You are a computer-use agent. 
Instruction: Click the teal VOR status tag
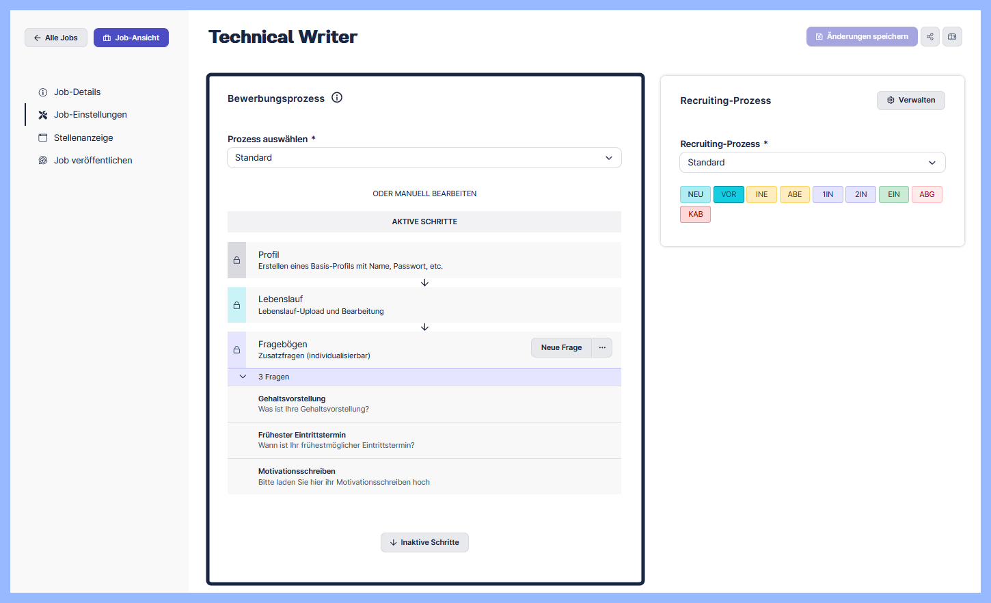(x=729, y=195)
